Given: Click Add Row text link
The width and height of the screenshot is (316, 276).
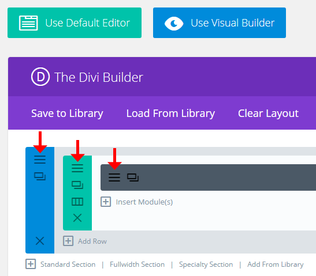Looking at the screenshot, I should (92, 241).
